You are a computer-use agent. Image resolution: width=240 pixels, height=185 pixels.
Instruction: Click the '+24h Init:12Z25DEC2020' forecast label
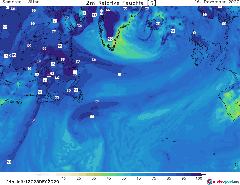pyautogui.click(x=31, y=182)
